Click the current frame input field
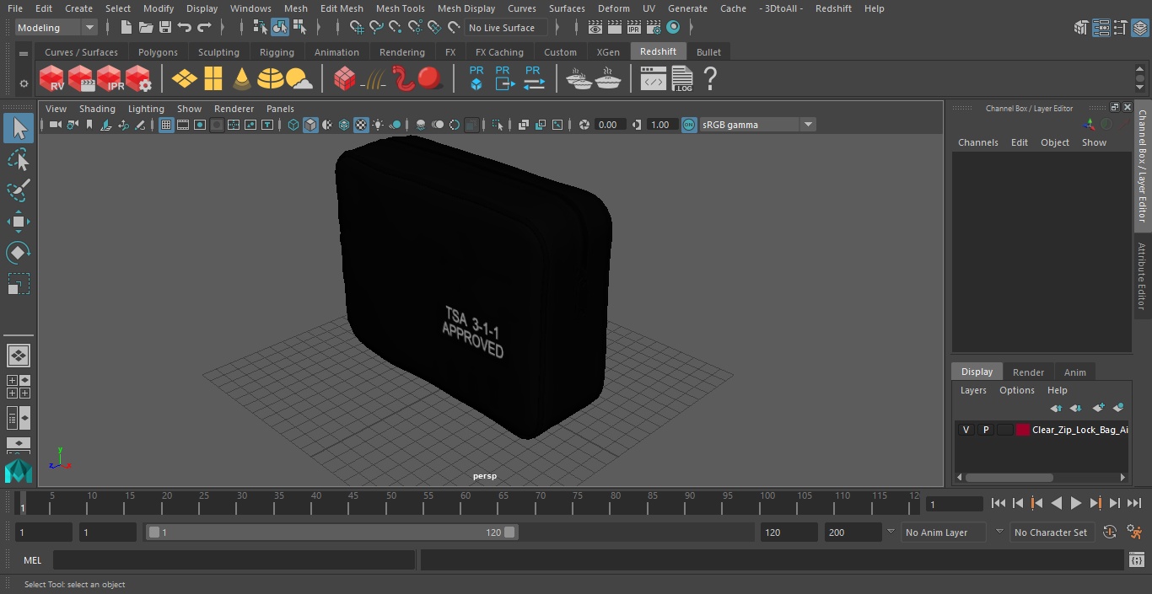 [954, 504]
